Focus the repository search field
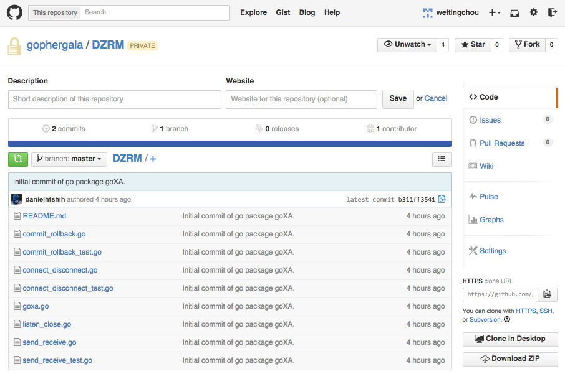 click(x=155, y=12)
